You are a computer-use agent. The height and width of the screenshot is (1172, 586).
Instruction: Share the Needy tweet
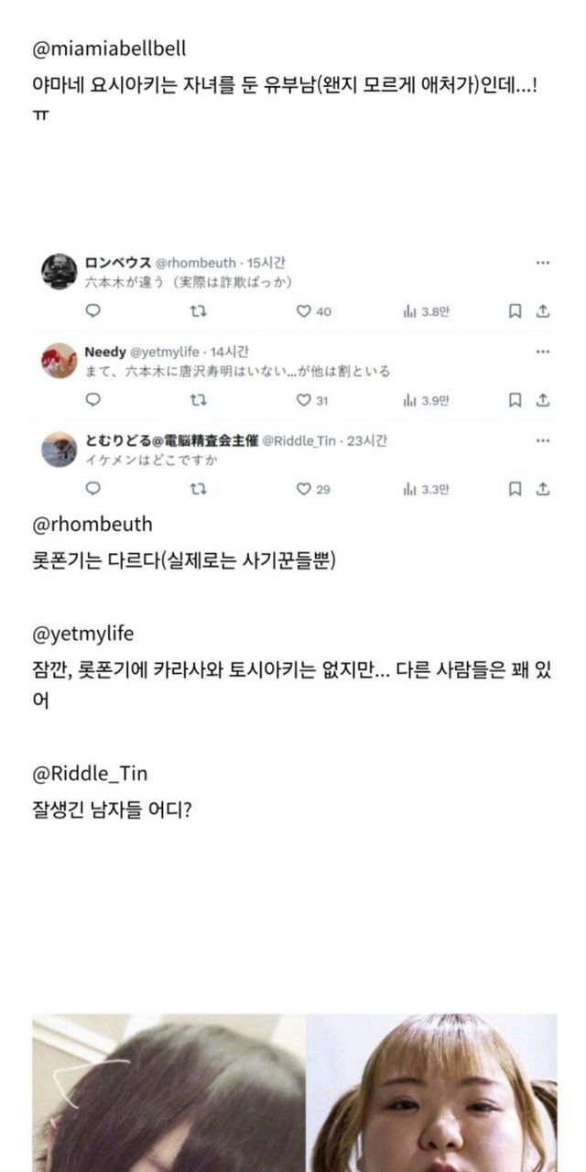pos(543,400)
